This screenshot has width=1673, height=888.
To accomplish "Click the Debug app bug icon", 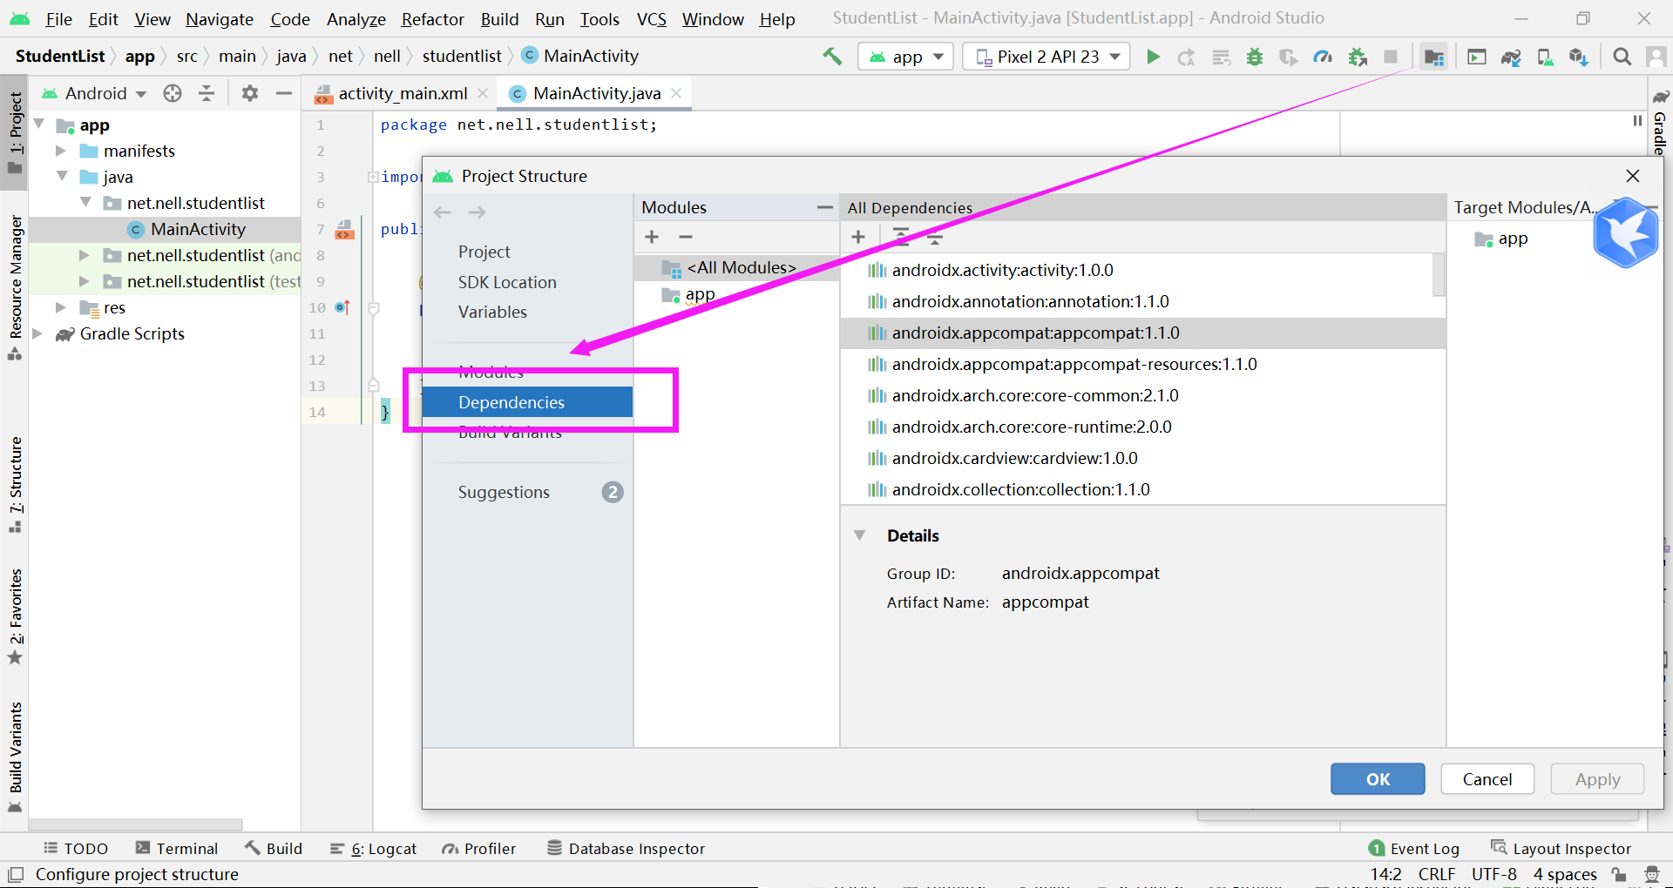I will tap(1255, 57).
